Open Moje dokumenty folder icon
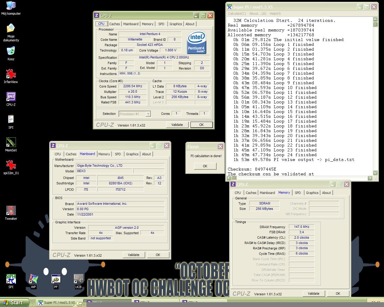The height and width of the screenshot is (307, 384). click(11, 28)
